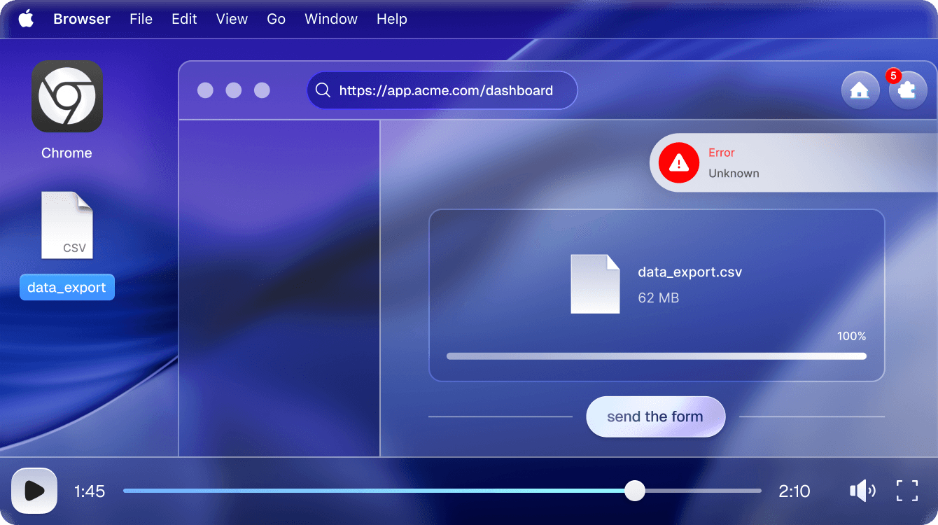
Task: Click the 62 MB file size text
Action: 659,297
